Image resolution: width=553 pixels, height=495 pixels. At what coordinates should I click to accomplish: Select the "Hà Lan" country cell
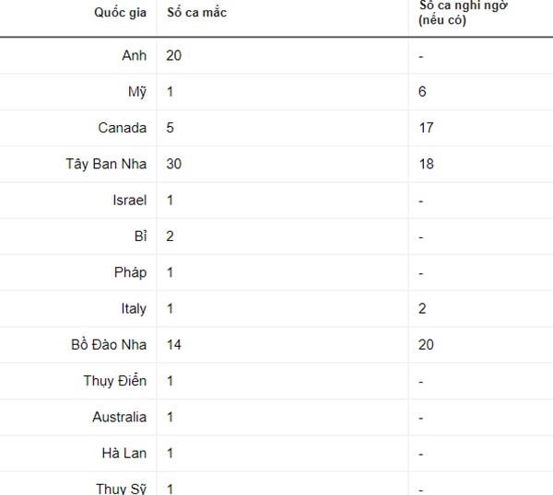click(x=124, y=453)
